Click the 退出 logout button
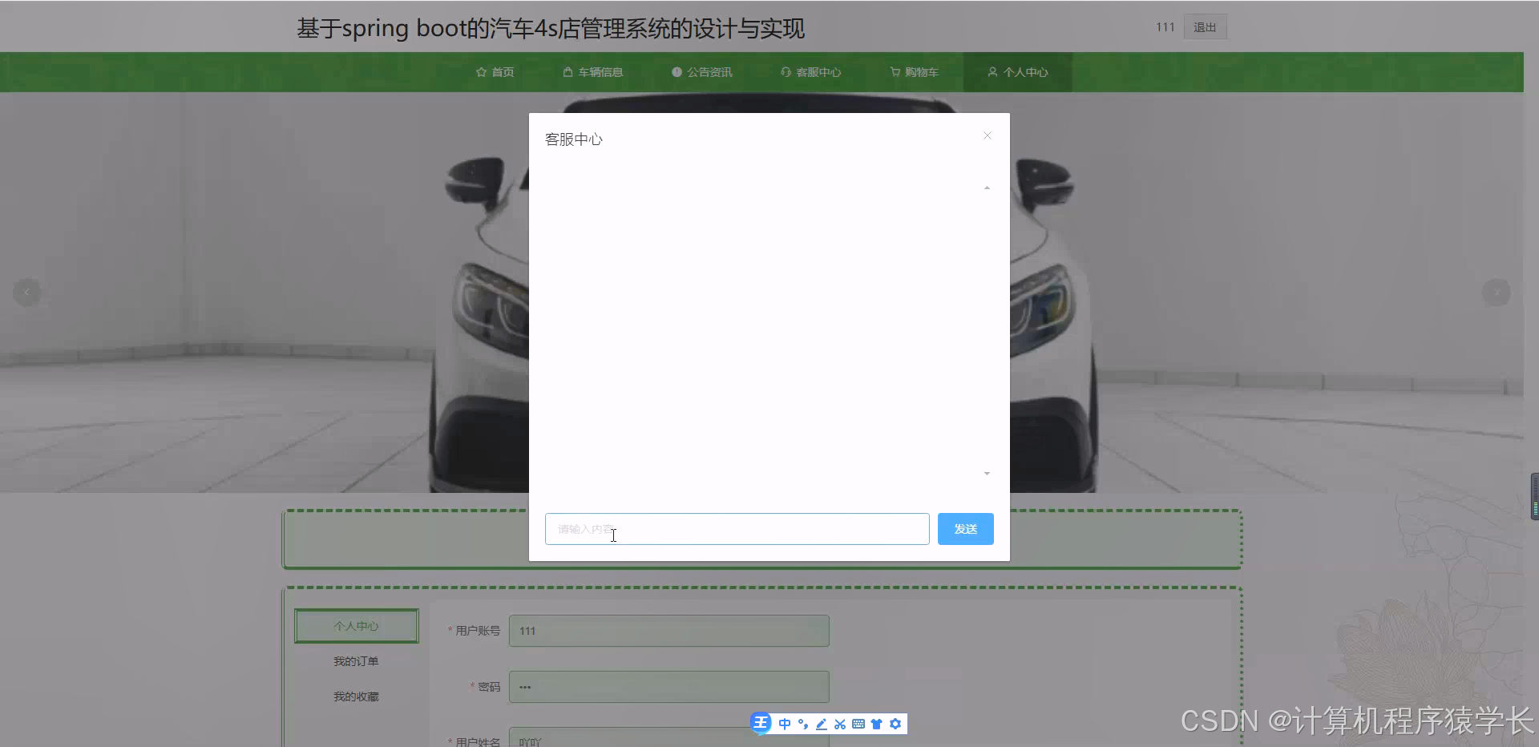 click(x=1205, y=26)
